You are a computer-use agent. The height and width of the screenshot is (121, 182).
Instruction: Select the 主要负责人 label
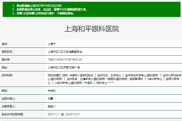coord(9,106)
